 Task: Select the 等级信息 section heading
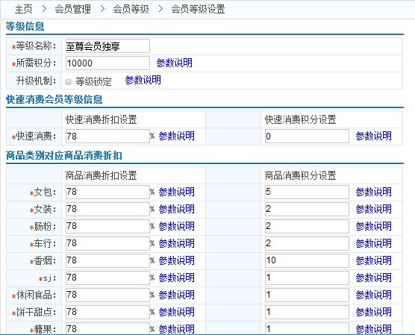coord(25,26)
